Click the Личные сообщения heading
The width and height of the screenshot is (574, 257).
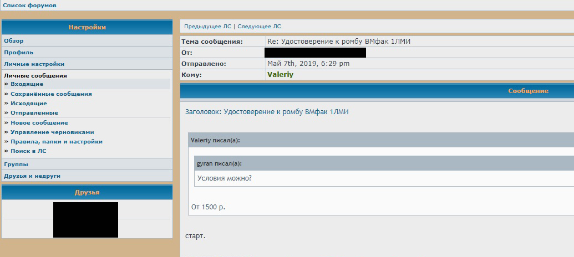pos(35,75)
